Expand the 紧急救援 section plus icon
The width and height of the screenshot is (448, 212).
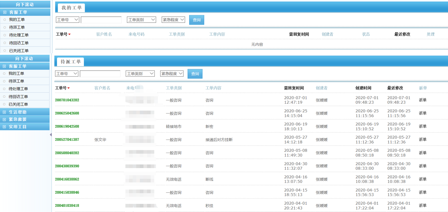(4, 120)
